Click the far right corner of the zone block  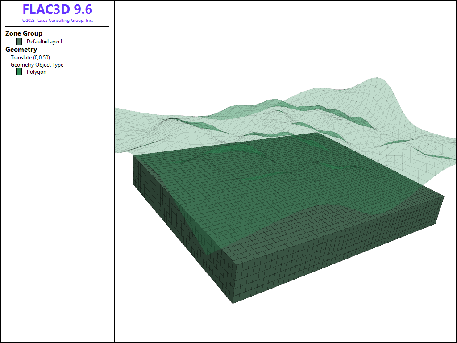click(444, 196)
